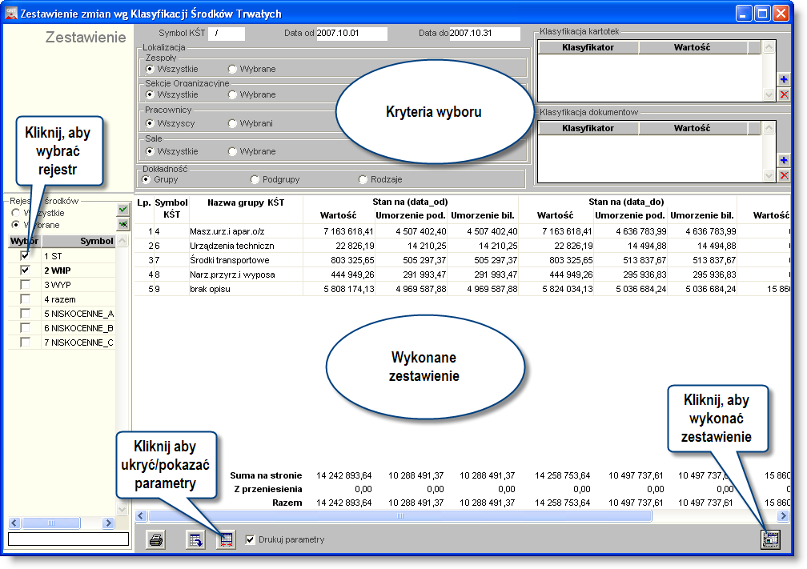This screenshot has height=569, width=807.
Task: Select Wybrani under Pracownicy
Action: [233, 123]
